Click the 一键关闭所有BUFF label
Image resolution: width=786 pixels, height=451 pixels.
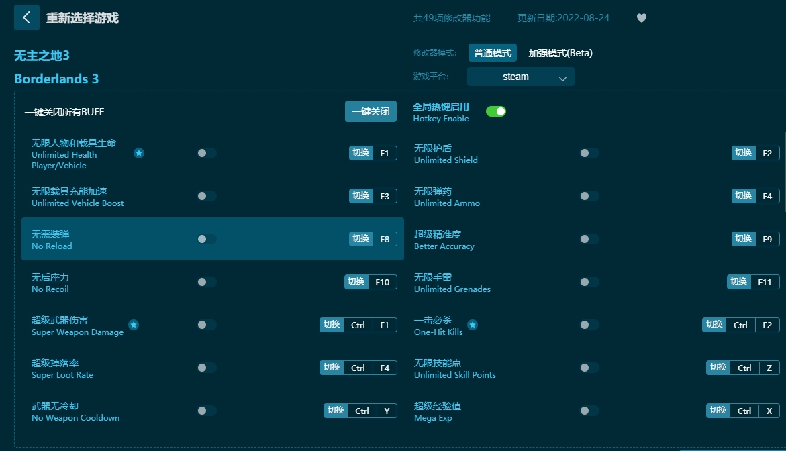(x=64, y=112)
